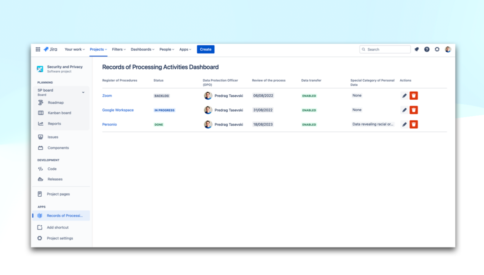Click the Issues icon in the sidebar
The height and width of the screenshot is (275, 484).
(41, 137)
